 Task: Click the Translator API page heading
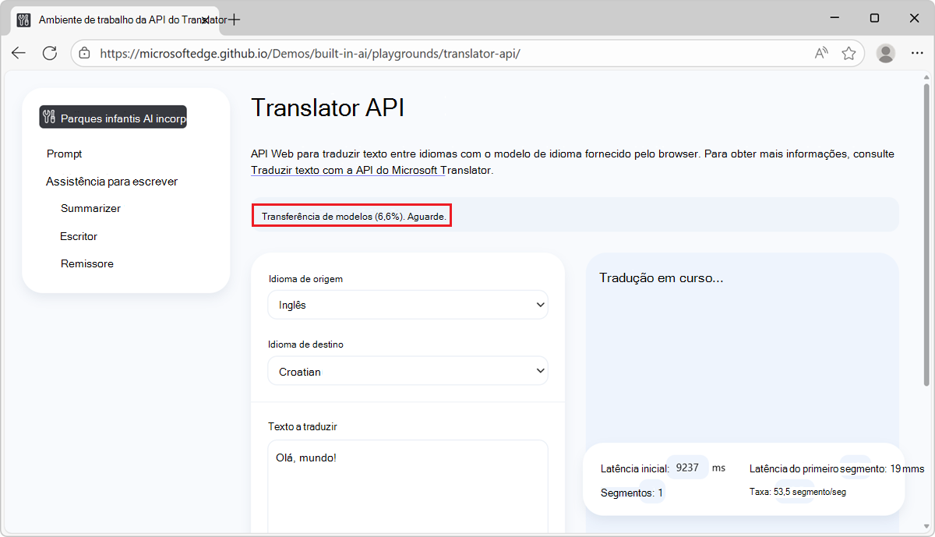point(328,108)
